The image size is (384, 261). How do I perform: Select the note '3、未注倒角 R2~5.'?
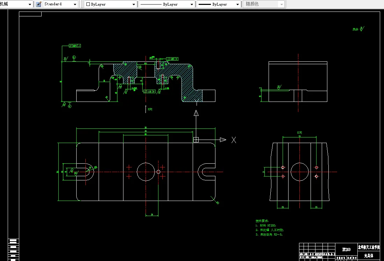coord(269,234)
